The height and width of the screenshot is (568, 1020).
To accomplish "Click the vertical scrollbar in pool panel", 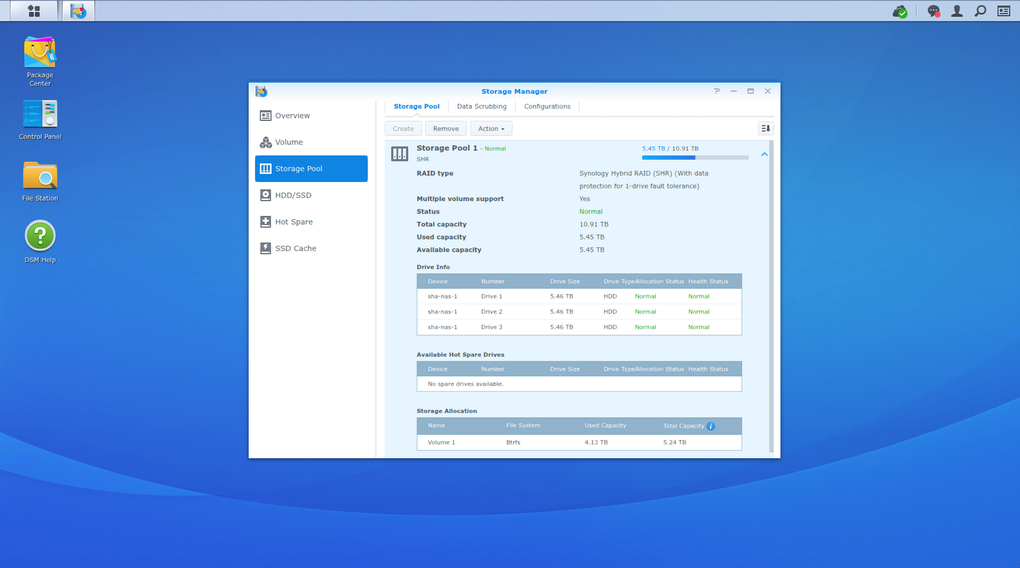I will click(771, 297).
